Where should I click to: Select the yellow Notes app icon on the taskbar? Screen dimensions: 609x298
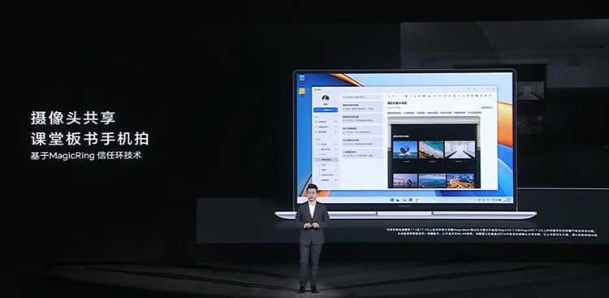point(417,200)
